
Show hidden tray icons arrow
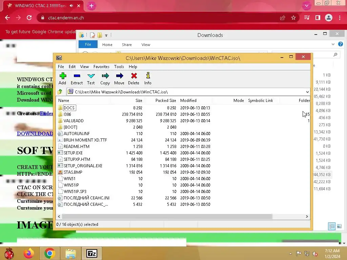290,254
